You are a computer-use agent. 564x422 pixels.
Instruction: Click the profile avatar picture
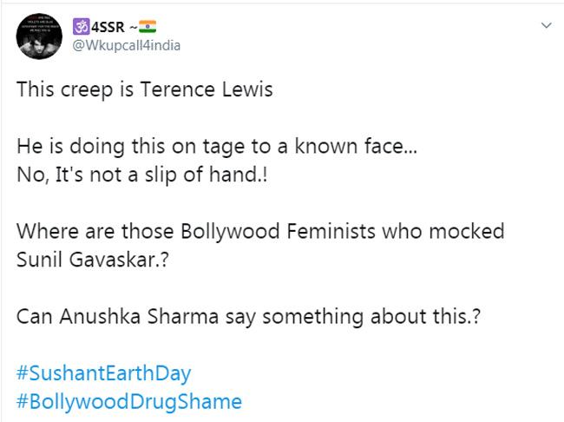(x=37, y=35)
